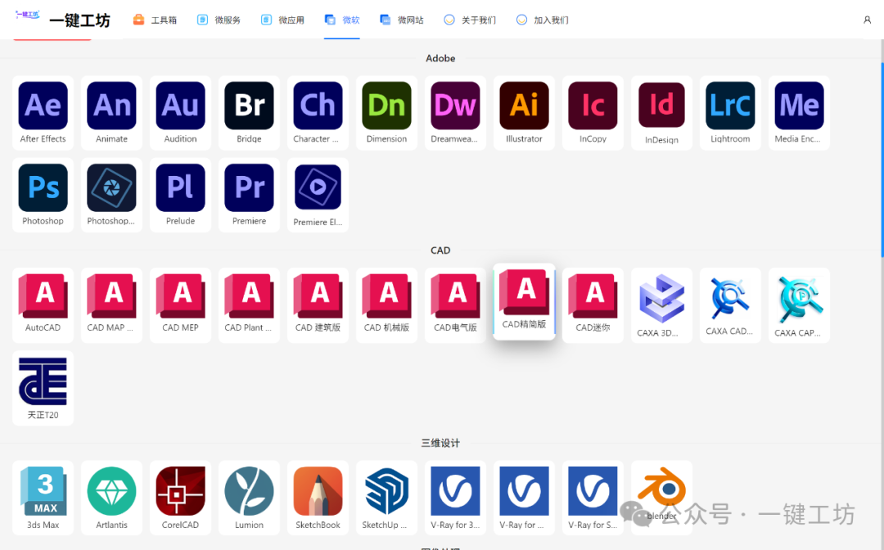884x550 pixels.
Task: Select the InDesign icon
Action: (x=661, y=113)
